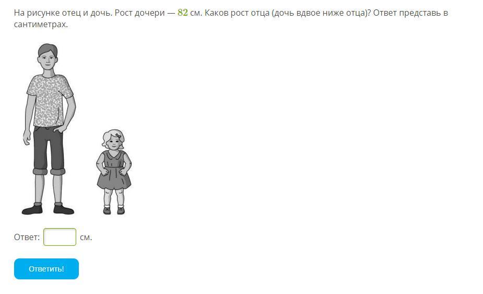Click the см. unit label after field
The height and width of the screenshot is (294, 483).
(x=86, y=238)
